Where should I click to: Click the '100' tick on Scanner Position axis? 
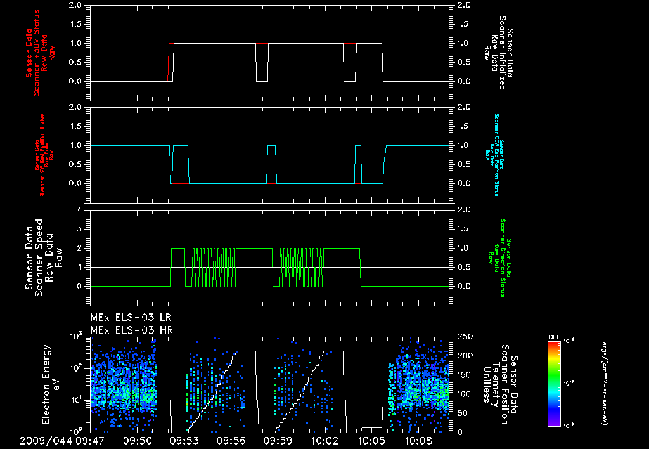click(x=465, y=394)
